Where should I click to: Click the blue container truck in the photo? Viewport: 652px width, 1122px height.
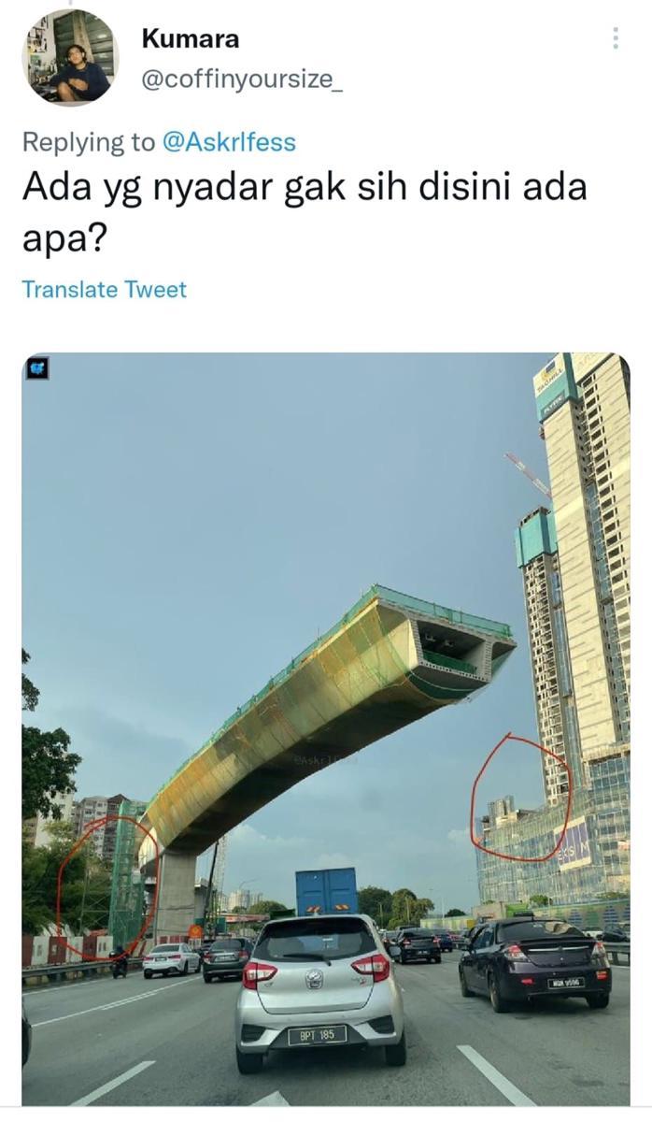click(x=327, y=892)
